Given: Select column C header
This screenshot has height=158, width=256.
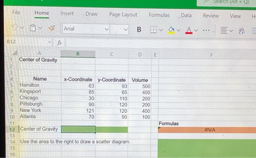Looking at the screenshot, I should pos(112,54).
